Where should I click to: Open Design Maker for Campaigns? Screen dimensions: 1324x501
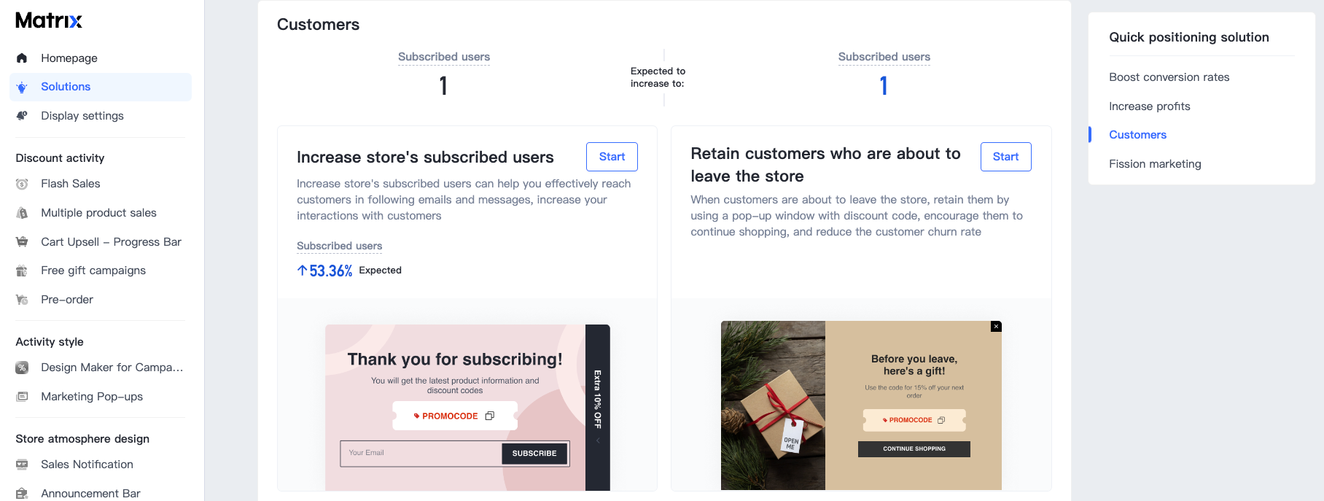pos(112,368)
